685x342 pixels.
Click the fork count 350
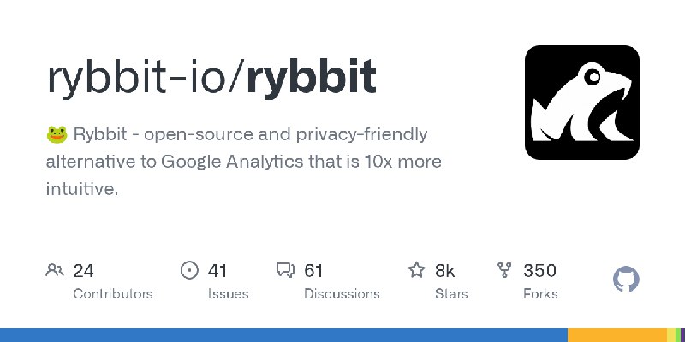[539, 271]
